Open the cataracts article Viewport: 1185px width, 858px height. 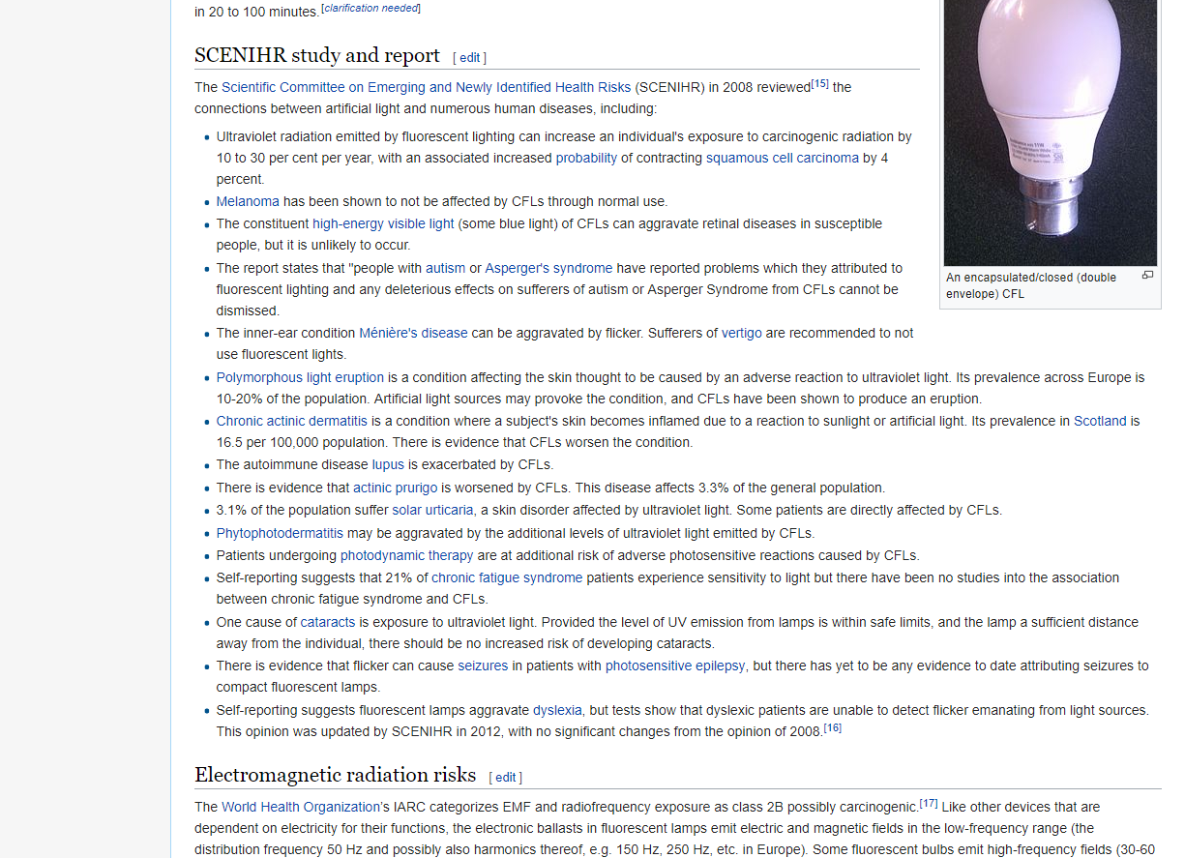coord(328,622)
